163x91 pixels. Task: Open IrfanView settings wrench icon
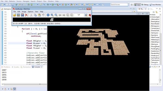[x=86, y=15]
